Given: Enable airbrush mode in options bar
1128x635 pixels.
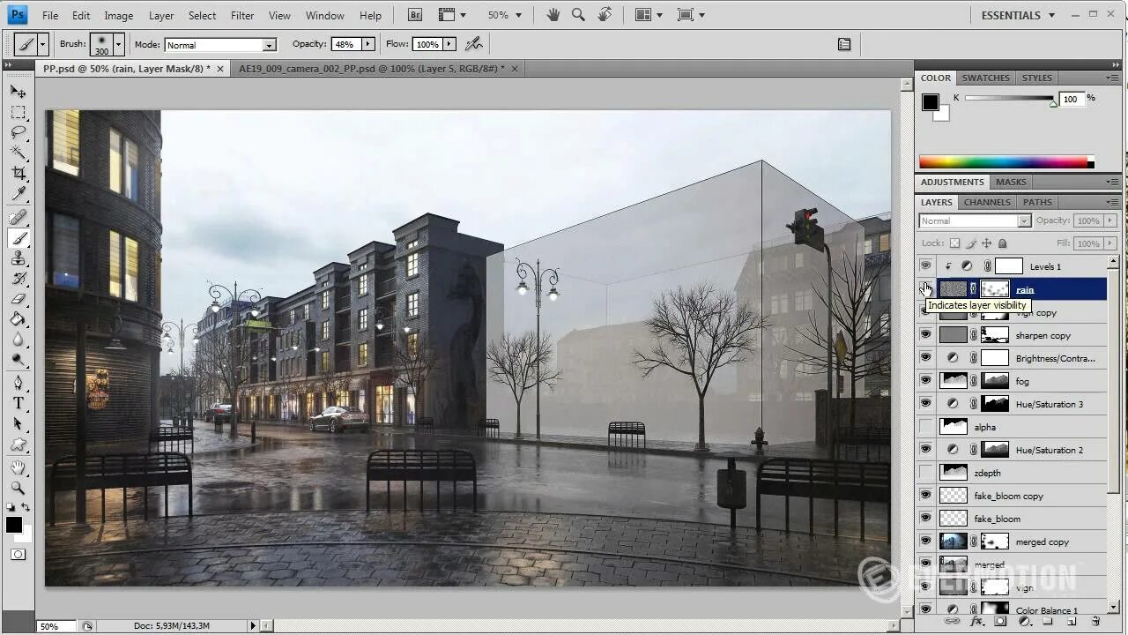Looking at the screenshot, I should tap(473, 43).
